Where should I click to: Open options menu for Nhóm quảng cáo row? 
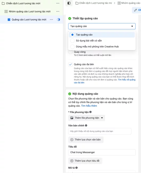point(58,11)
